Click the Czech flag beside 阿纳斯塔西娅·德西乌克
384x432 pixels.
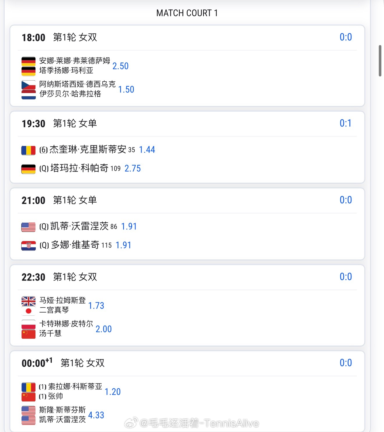pos(29,85)
